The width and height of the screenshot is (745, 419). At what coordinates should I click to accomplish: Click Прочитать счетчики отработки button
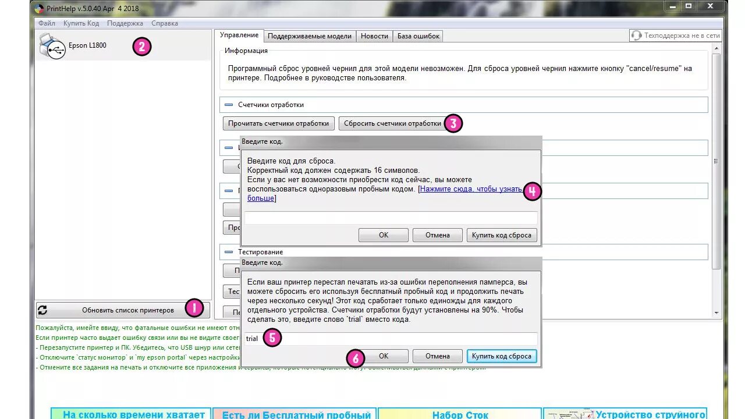point(279,123)
